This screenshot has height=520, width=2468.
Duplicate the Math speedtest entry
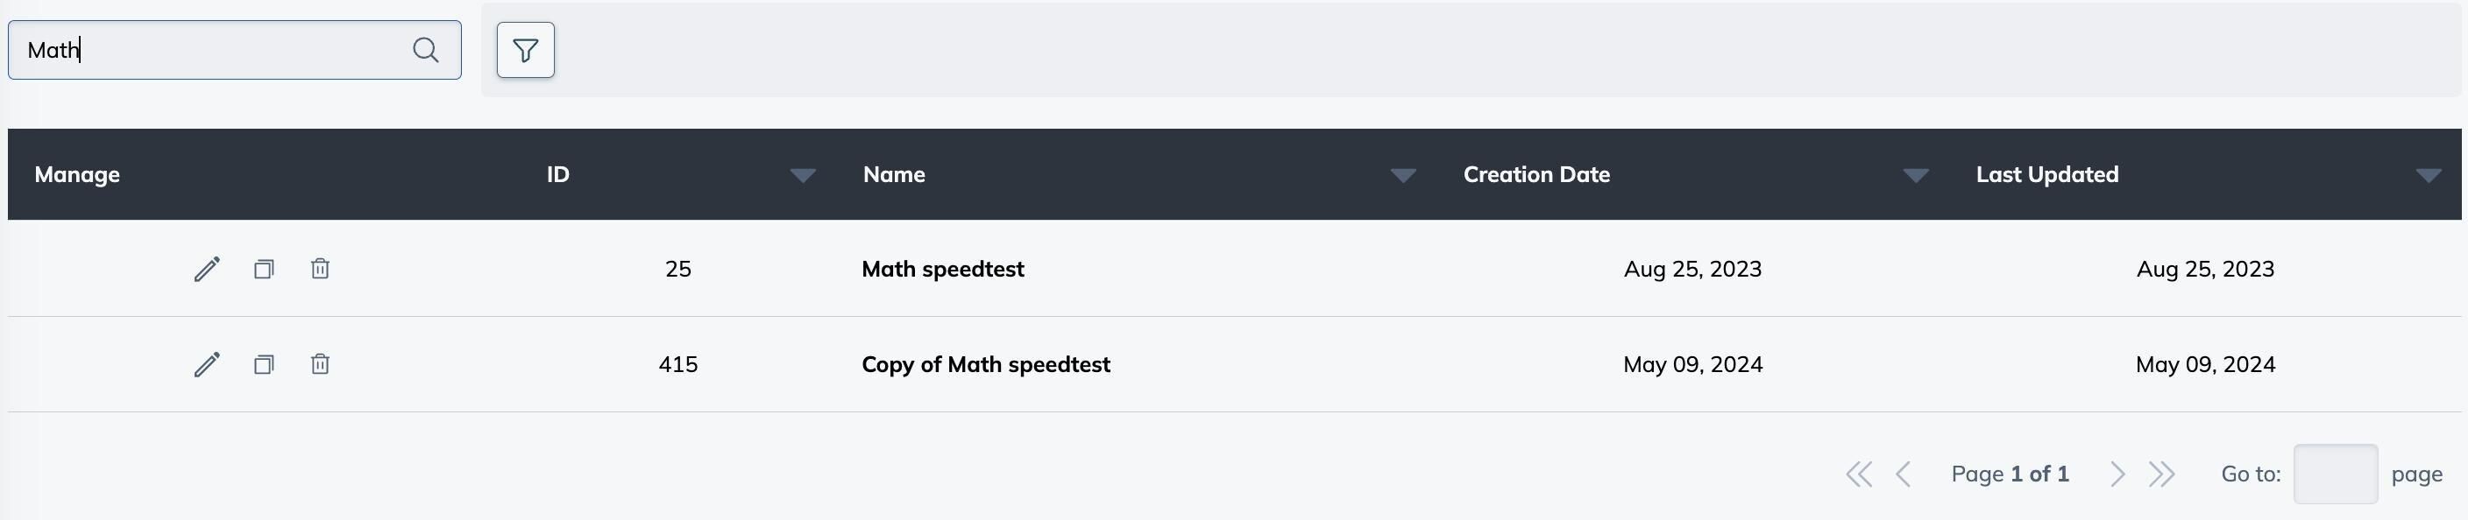pyautogui.click(x=264, y=269)
